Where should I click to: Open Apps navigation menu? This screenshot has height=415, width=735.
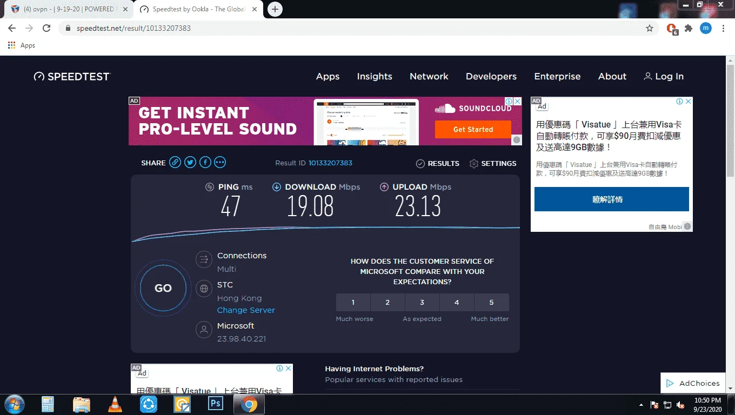328,76
